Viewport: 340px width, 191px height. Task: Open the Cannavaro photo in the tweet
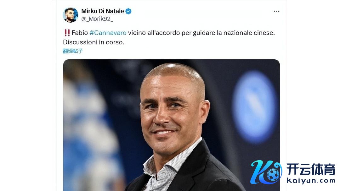(x=171, y=125)
